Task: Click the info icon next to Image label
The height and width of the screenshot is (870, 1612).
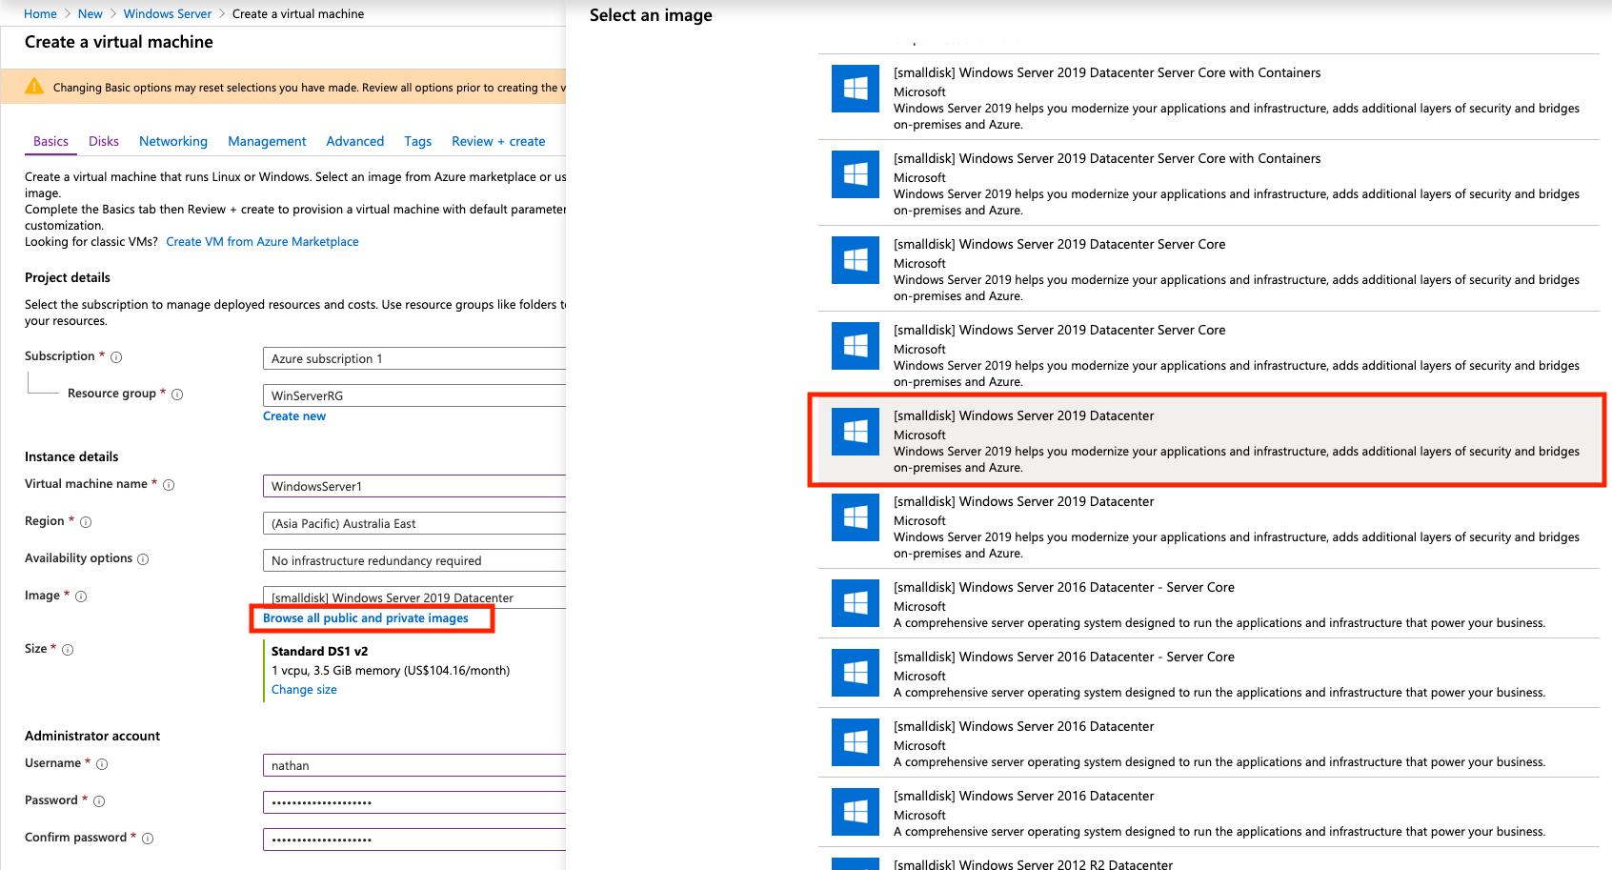Action: [81, 597]
